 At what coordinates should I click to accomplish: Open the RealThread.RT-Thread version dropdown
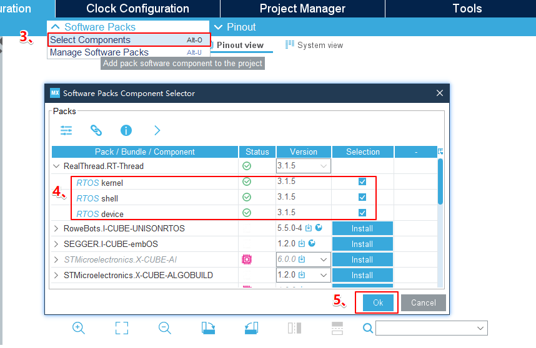click(x=323, y=167)
